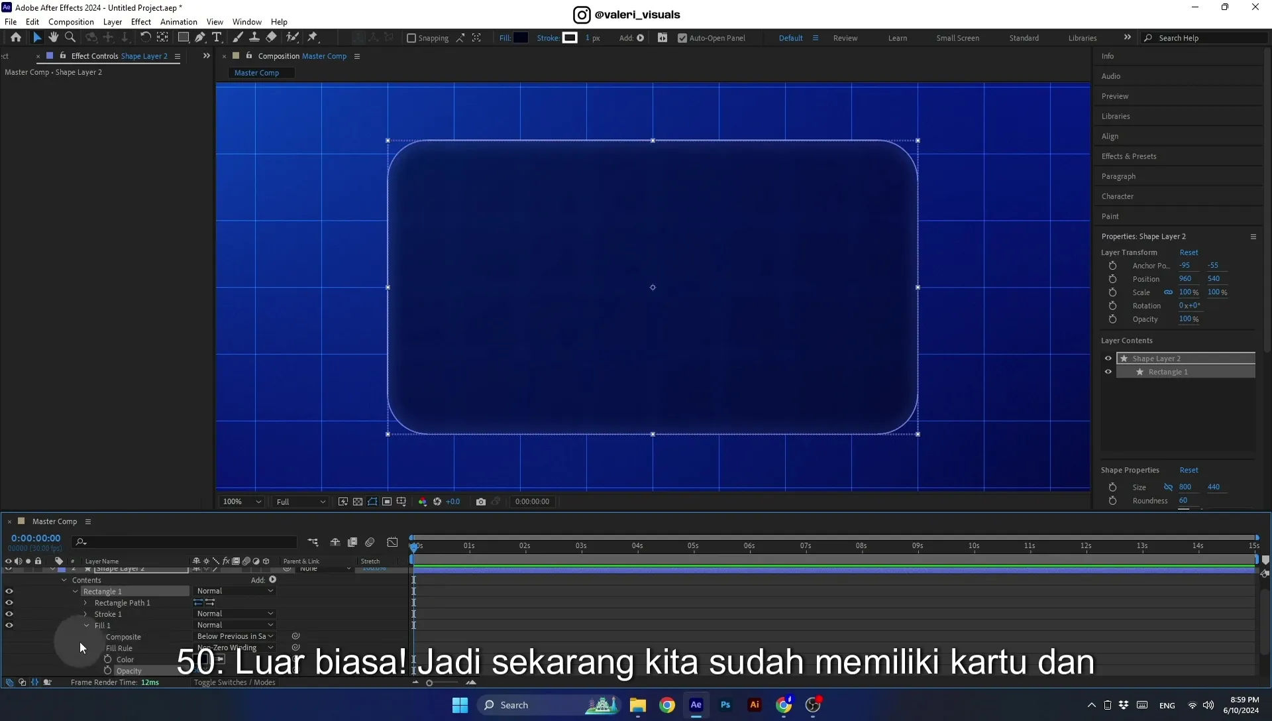Select the Puppet Pin tool
This screenshot has width=1272, height=721.
(x=313, y=38)
